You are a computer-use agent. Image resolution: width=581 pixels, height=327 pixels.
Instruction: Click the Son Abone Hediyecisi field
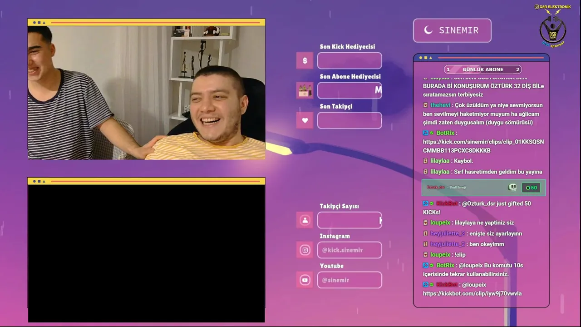pyautogui.click(x=350, y=90)
